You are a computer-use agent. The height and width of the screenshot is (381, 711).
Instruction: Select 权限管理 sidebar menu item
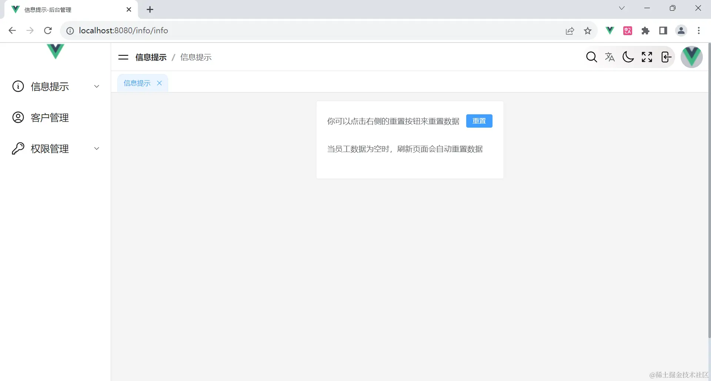coord(56,149)
